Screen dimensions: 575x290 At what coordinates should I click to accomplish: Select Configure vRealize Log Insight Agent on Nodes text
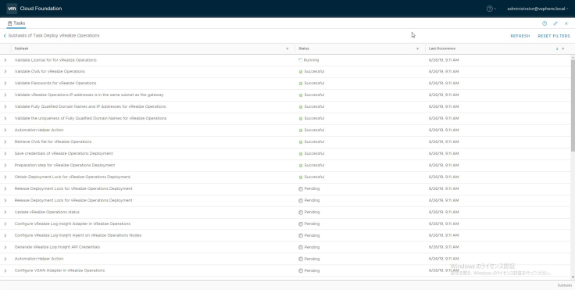click(x=78, y=235)
